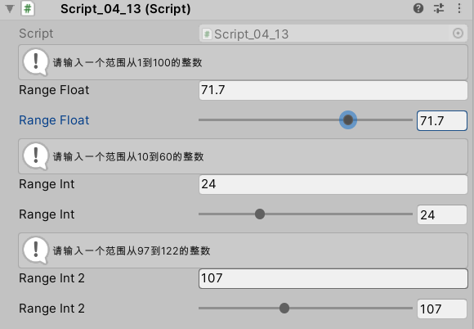Open the three-dot component context menu

click(x=459, y=8)
